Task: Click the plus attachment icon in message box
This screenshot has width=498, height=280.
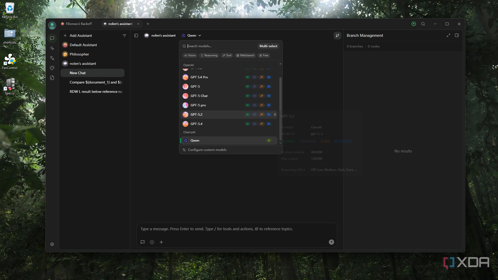Action: tap(161, 242)
